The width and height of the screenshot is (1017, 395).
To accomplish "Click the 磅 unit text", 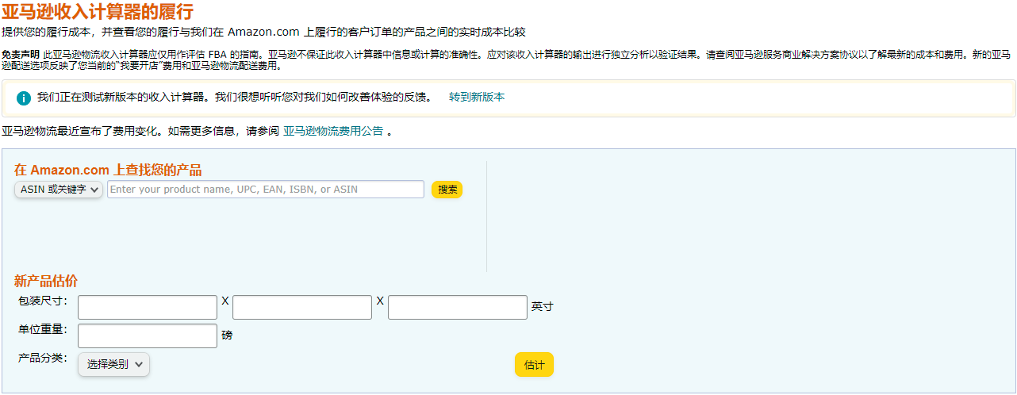I will (227, 335).
